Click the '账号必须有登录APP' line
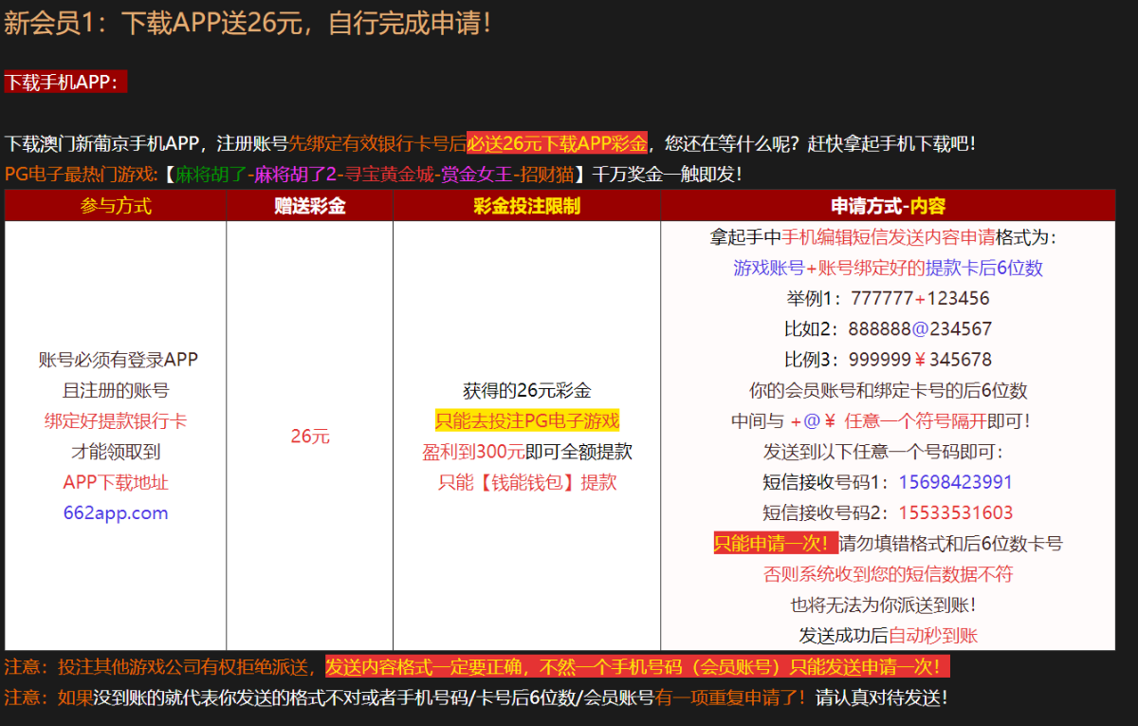 (x=119, y=360)
